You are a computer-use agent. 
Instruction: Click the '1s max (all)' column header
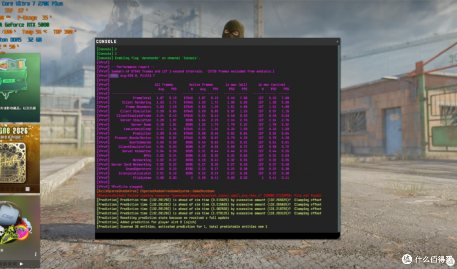tap(237, 85)
